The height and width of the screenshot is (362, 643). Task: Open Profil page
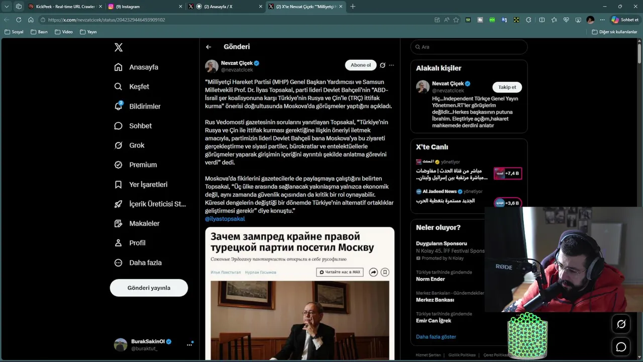click(130, 243)
